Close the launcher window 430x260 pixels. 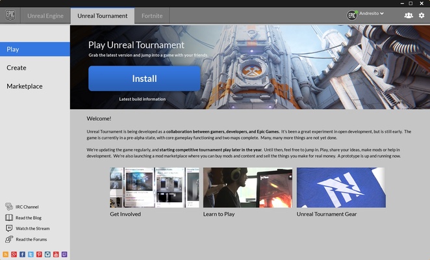tap(422, 3)
